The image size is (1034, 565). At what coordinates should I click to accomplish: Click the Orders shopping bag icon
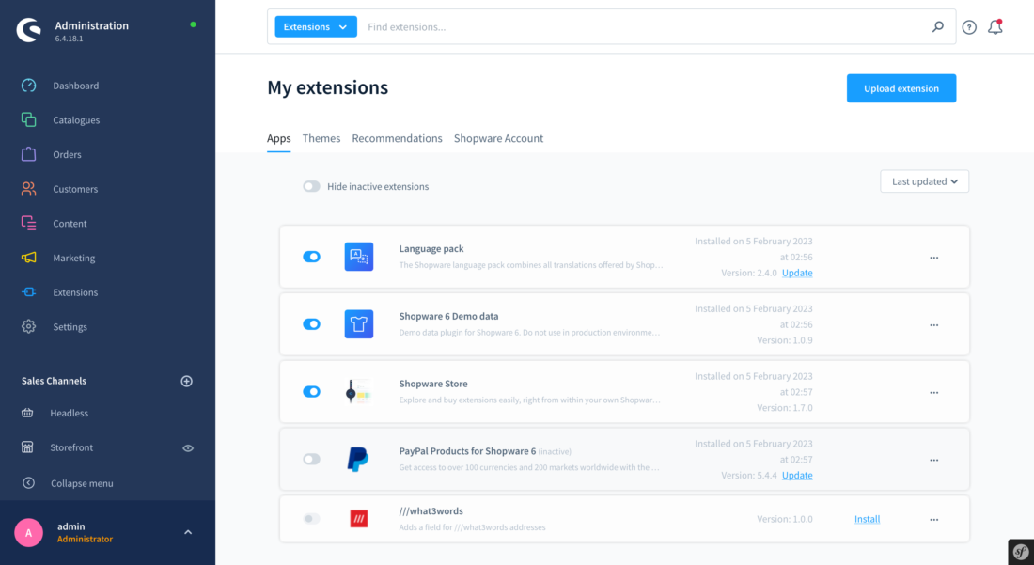28,154
